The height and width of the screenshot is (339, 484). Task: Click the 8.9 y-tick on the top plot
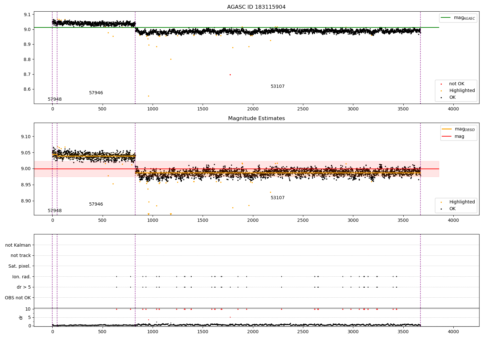(27, 45)
